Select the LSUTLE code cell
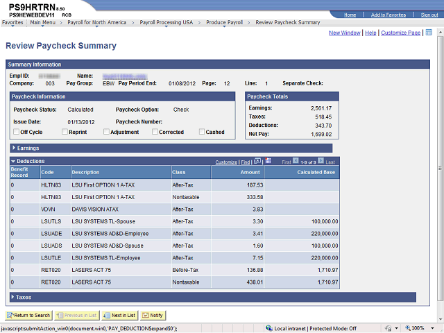The height and width of the screenshot is (333, 444). (x=51, y=258)
